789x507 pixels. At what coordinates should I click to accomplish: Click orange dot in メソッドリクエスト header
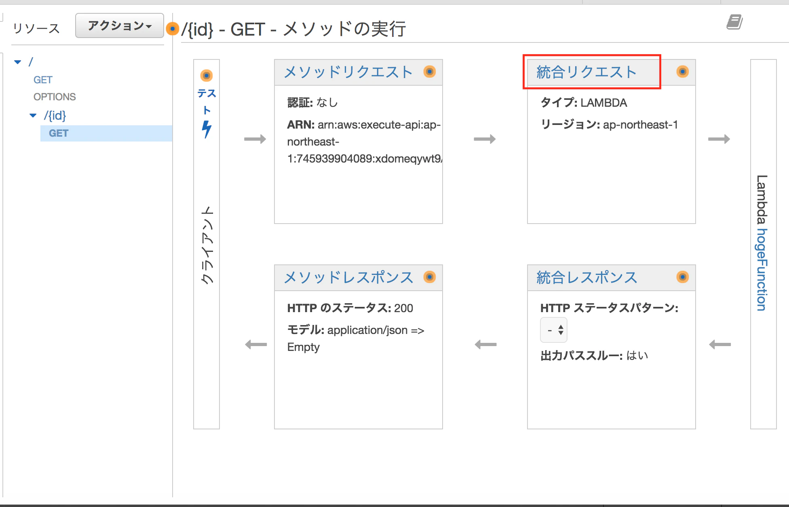coord(430,72)
